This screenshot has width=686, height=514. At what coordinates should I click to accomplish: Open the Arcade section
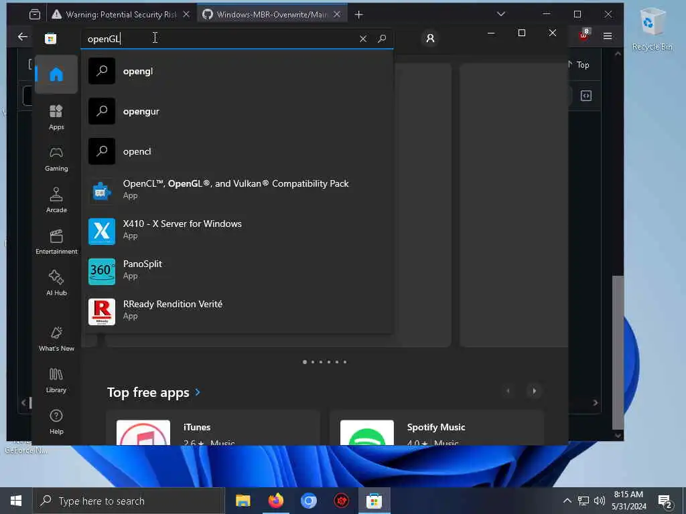pyautogui.click(x=56, y=200)
